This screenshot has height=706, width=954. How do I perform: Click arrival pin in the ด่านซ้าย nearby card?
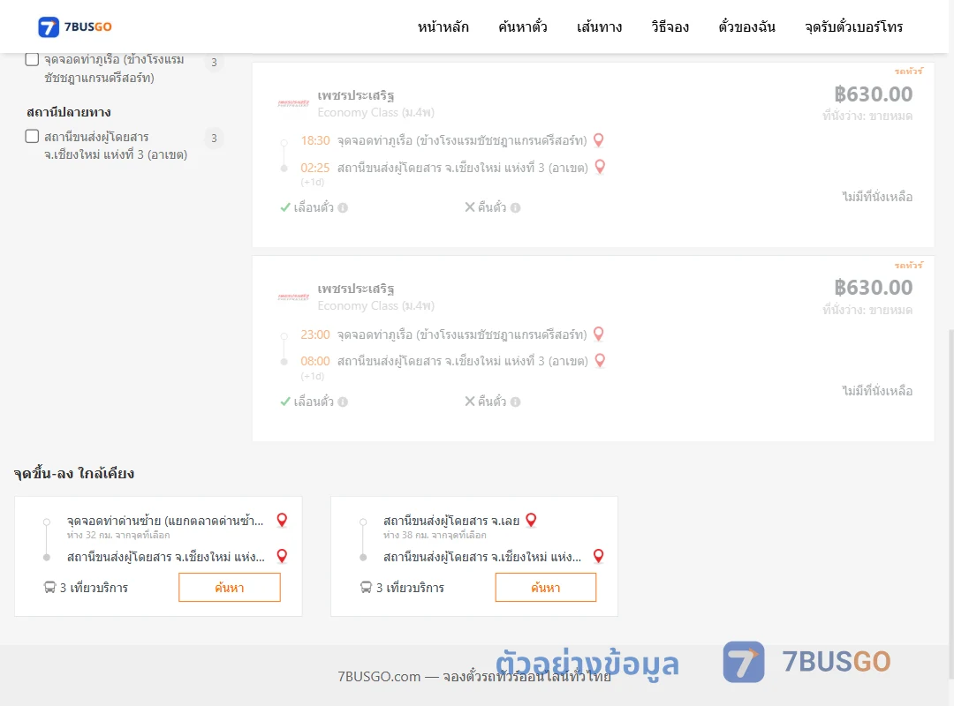282,556
